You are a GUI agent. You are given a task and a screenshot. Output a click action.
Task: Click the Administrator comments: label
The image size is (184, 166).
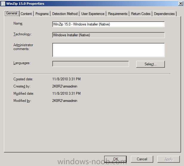(23, 47)
